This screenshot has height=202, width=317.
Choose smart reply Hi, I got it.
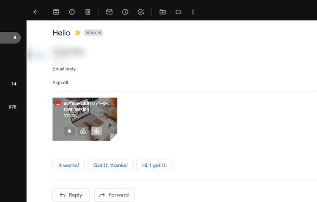154,165
